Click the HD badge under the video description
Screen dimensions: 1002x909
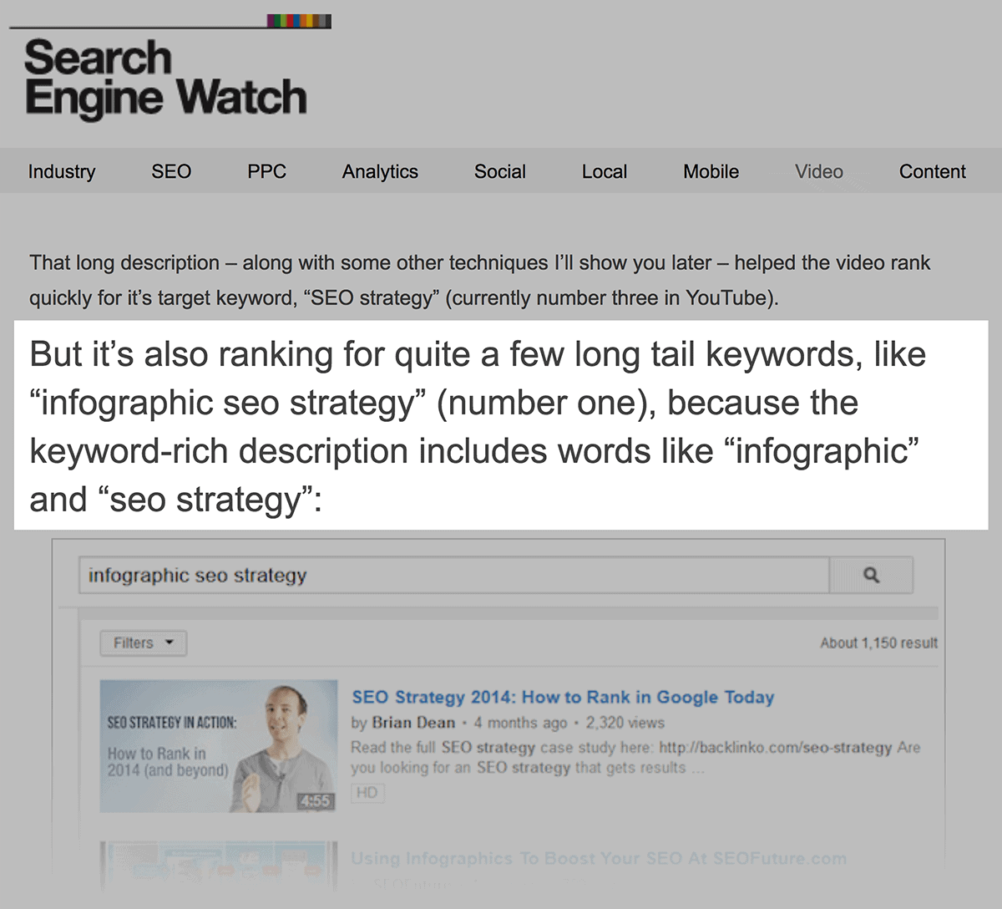pos(367,793)
